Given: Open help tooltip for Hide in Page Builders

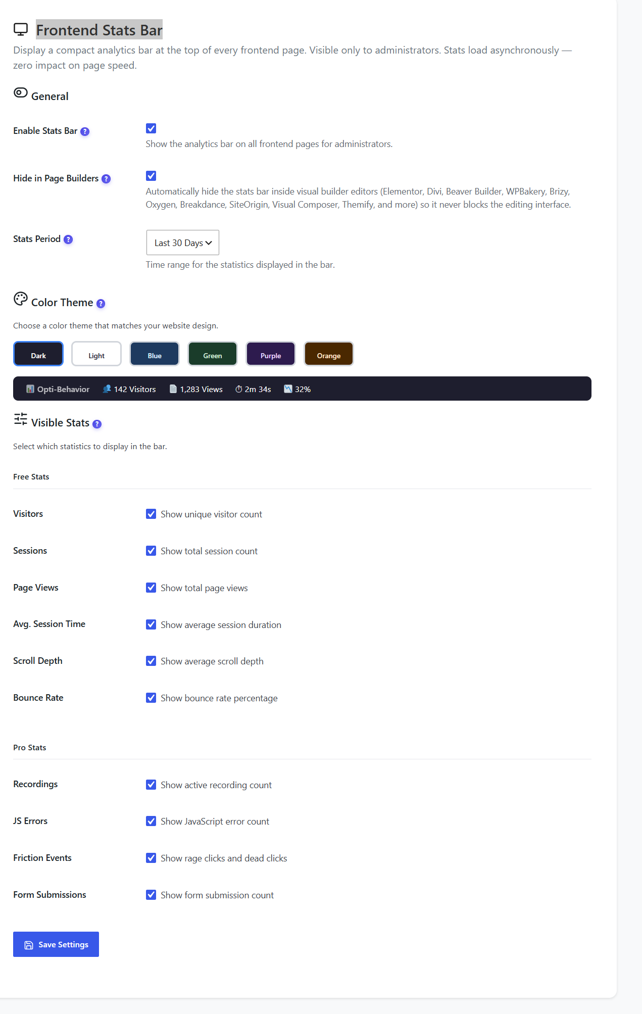Looking at the screenshot, I should [106, 179].
